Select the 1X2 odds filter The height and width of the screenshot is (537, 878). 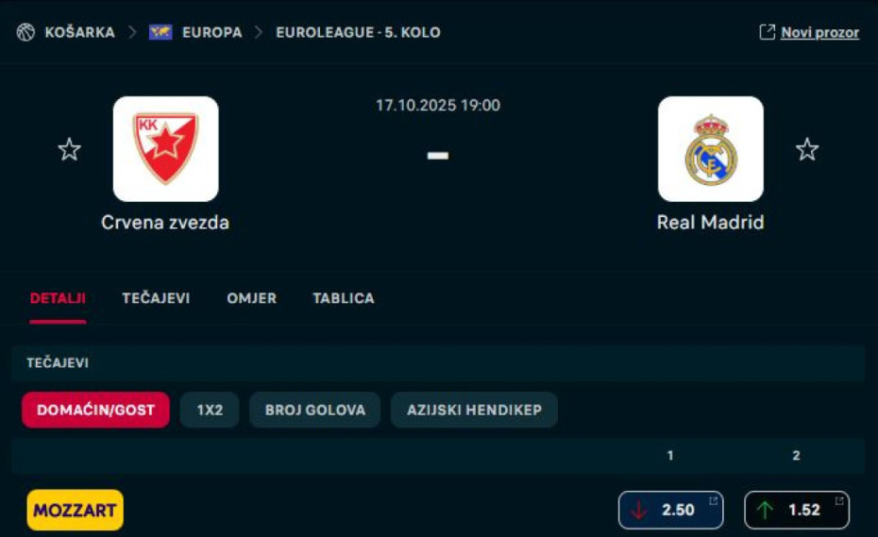click(x=210, y=410)
